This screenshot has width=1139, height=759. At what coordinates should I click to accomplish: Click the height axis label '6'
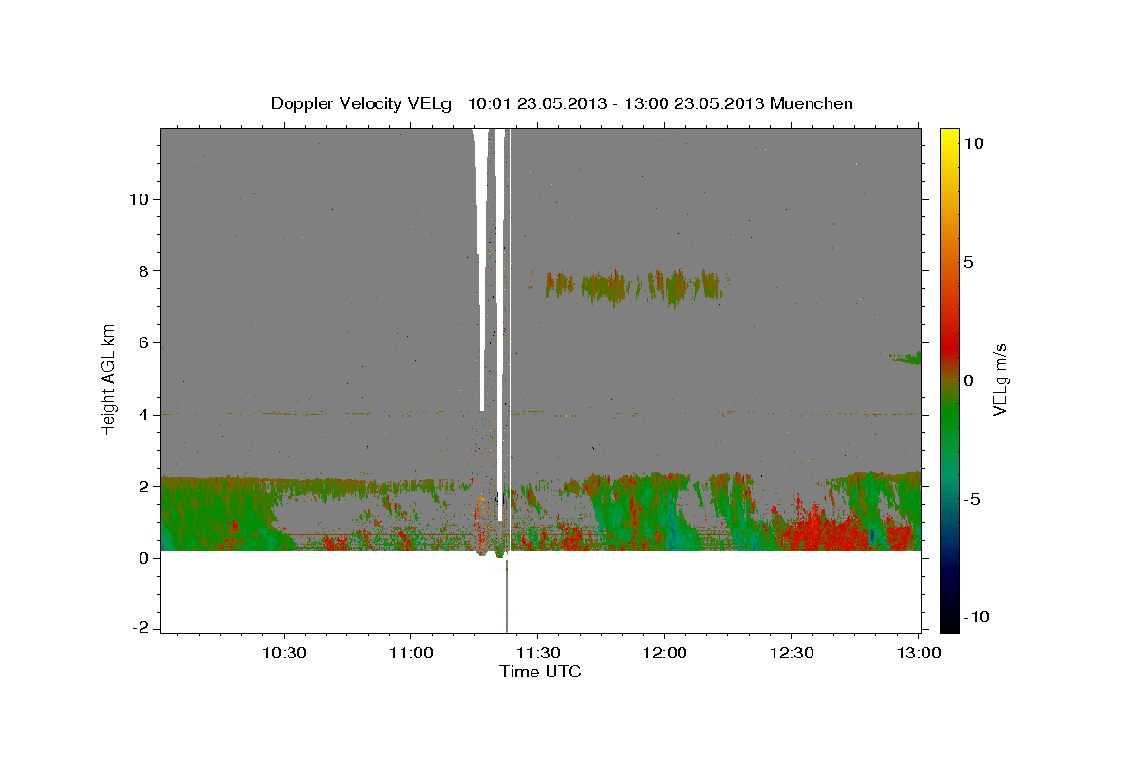click(x=146, y=342)
